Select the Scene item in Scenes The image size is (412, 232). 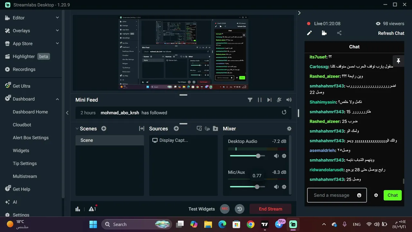pos(110,140)
